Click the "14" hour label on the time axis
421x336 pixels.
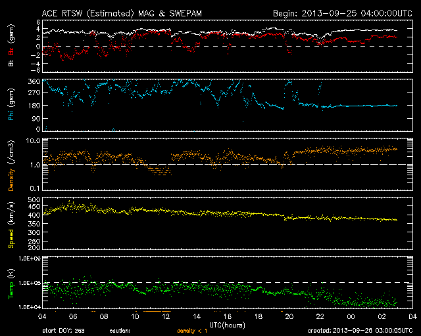coord(197,317)
